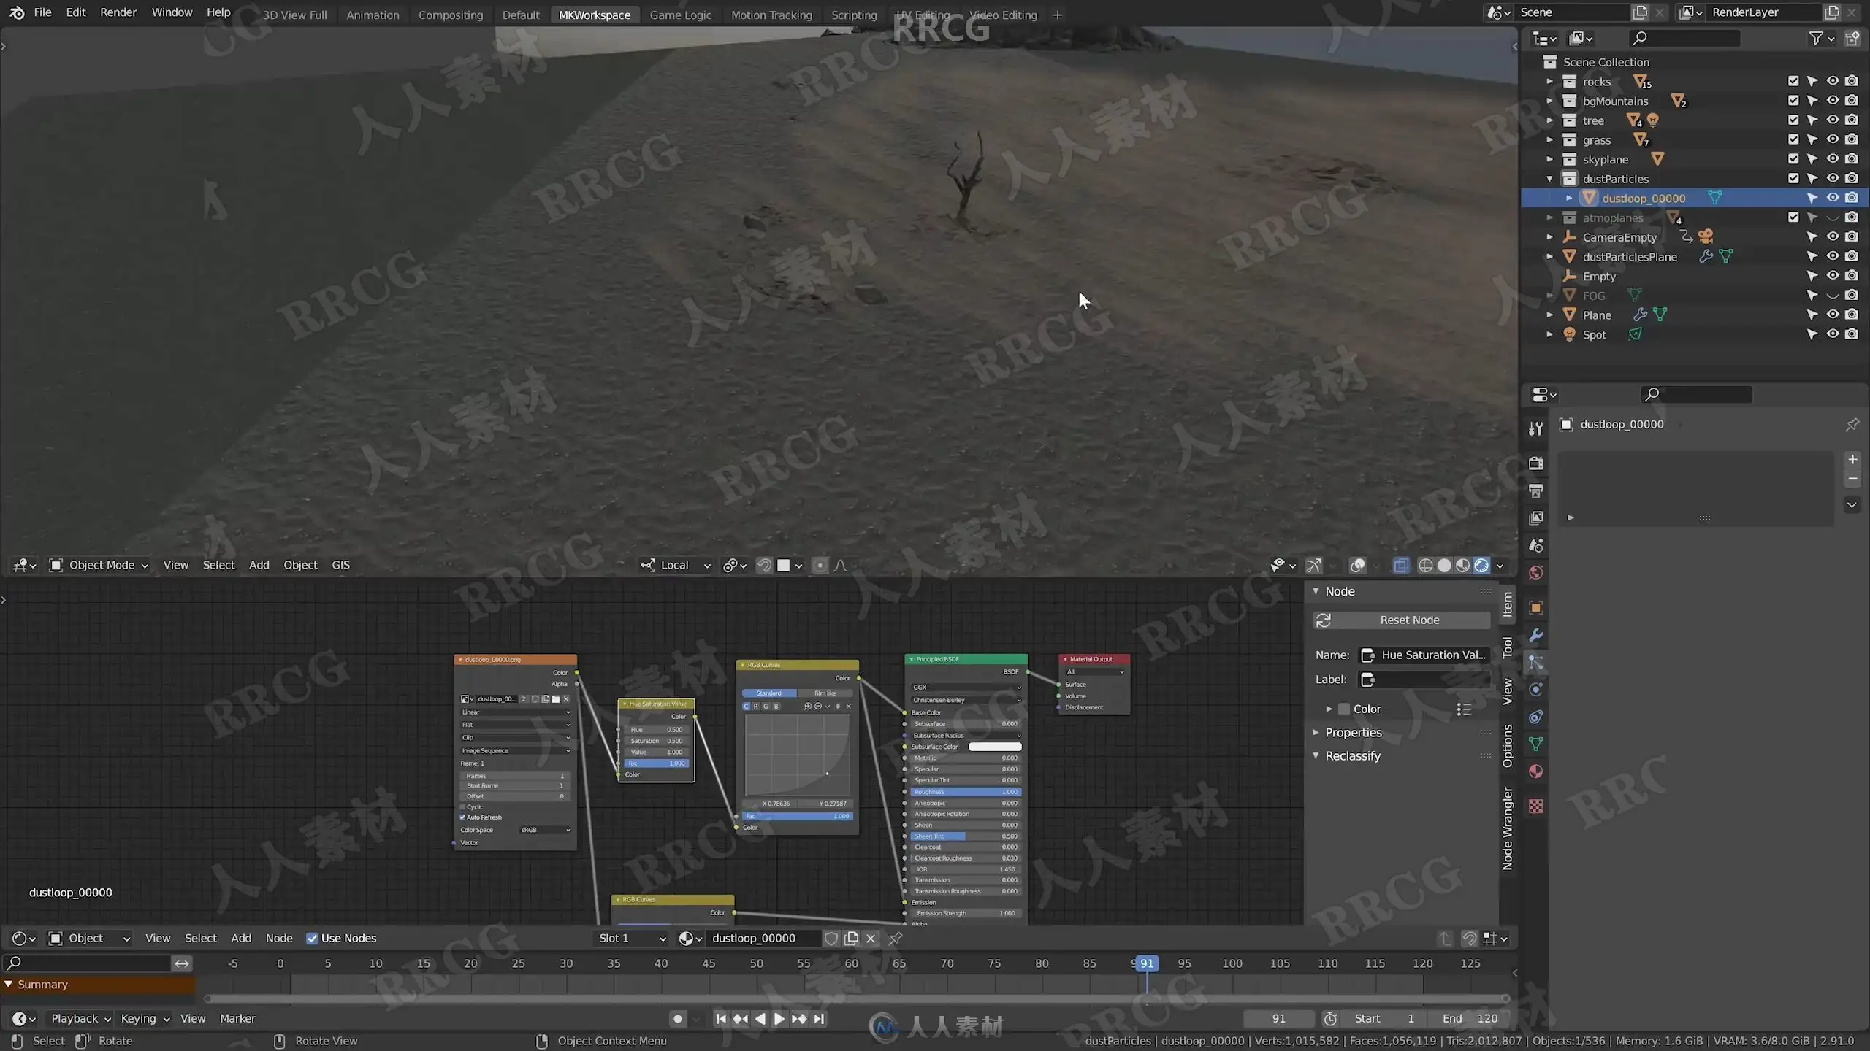
Task: Open the Material properties tab icon
Action: [x=1535, y=771]
